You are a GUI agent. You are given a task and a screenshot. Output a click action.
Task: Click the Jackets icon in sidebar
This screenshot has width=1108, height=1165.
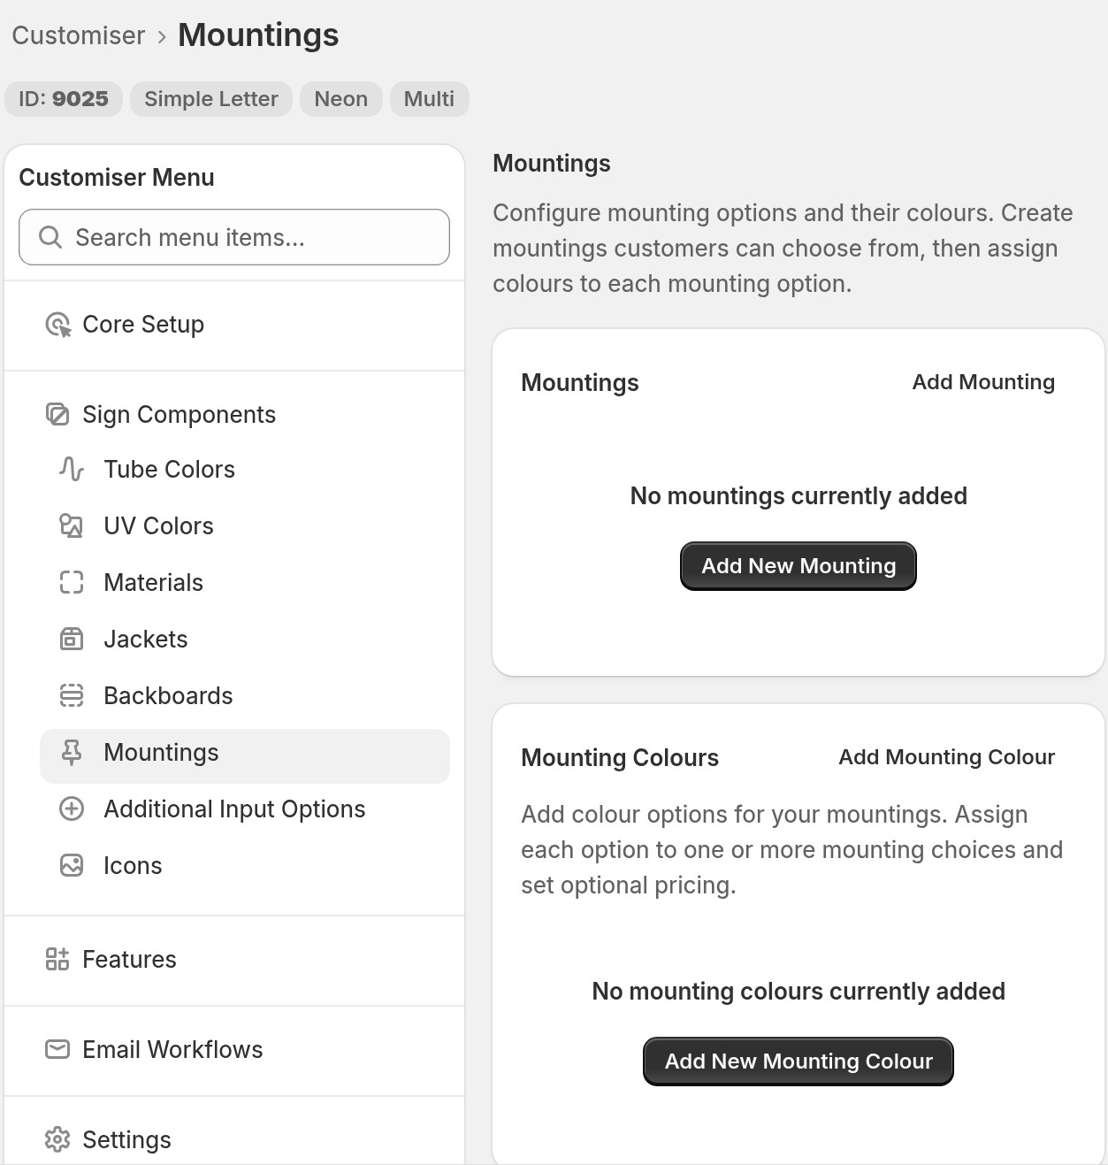[72, 639]
